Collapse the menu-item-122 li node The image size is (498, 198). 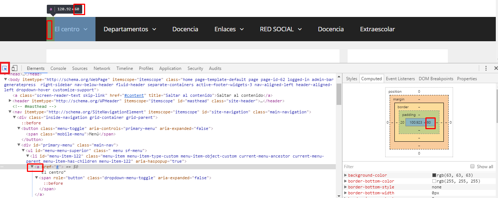click(28, 156)
